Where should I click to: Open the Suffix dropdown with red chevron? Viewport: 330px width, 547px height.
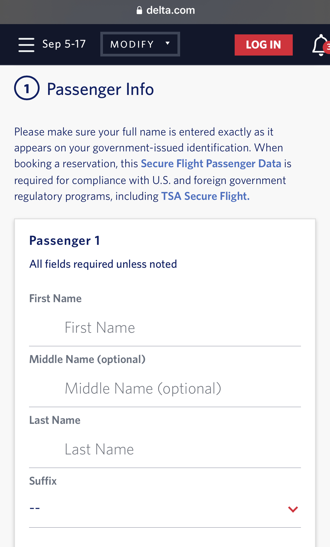[165, 508]
